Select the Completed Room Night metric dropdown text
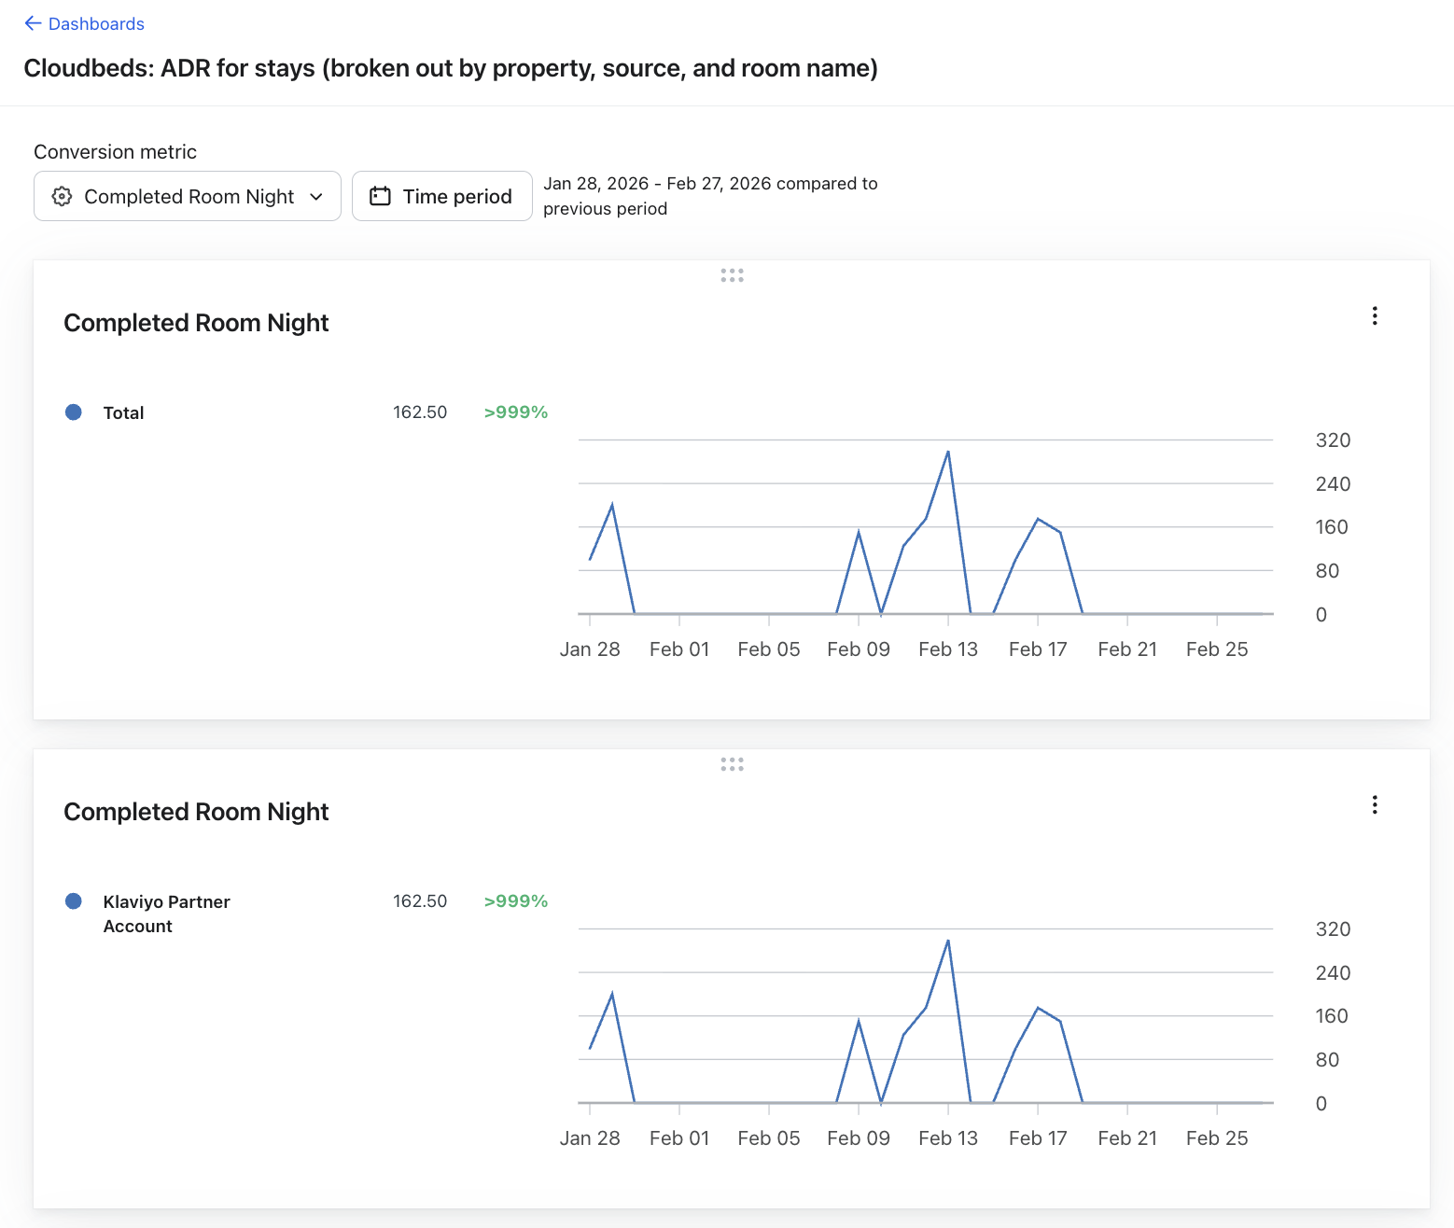Image resolution: width=1454 pixels, height=1228 pixels. (189, 196)
